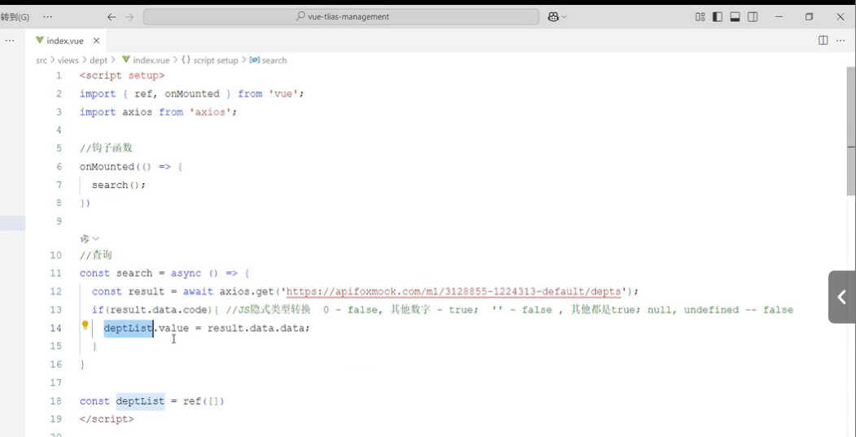
Task: Click the <script setup> tag
Action: coord(122,76)
